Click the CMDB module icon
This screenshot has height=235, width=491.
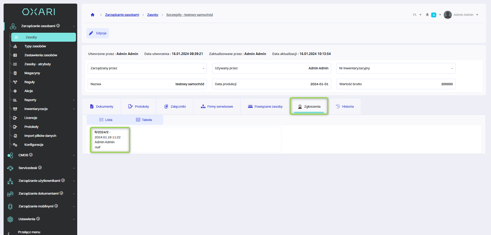click(10, 155)
